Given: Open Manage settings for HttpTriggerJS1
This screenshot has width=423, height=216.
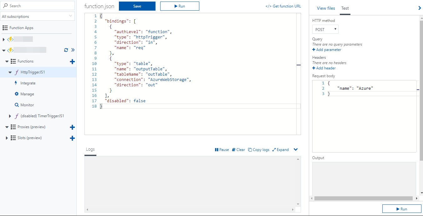Looking at the screenshot, I should (27, 94).
